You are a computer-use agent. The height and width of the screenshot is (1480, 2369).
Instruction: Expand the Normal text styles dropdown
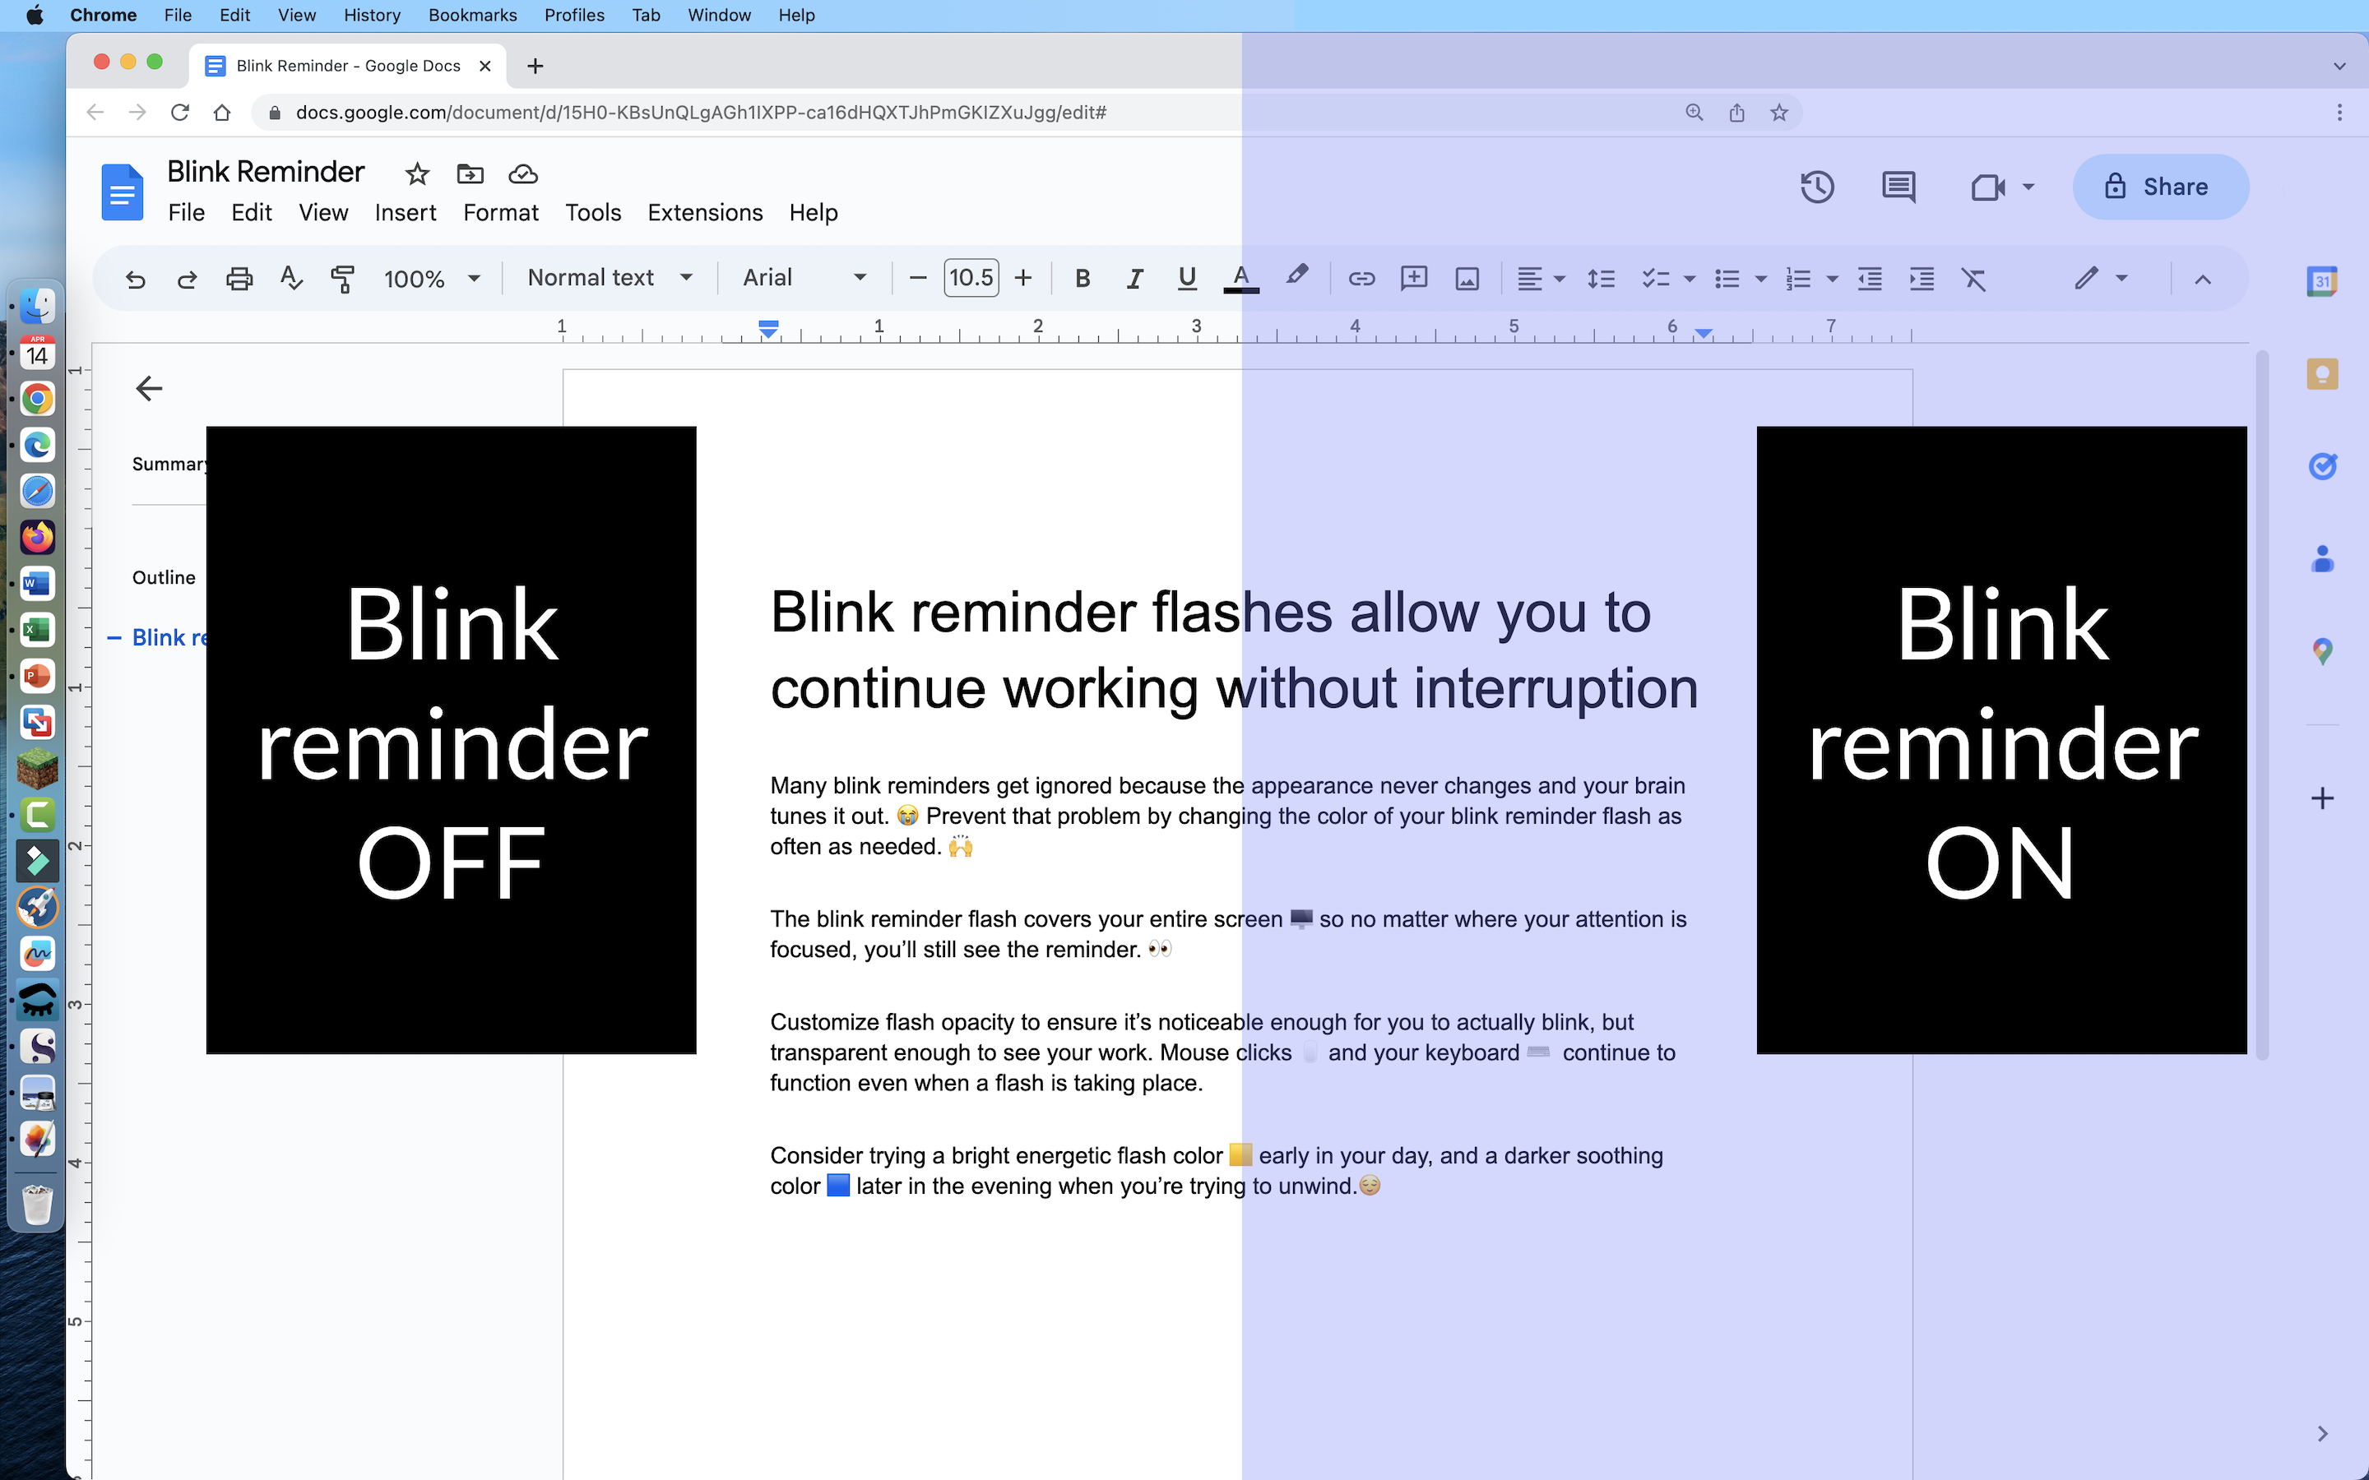coord(607,277)
